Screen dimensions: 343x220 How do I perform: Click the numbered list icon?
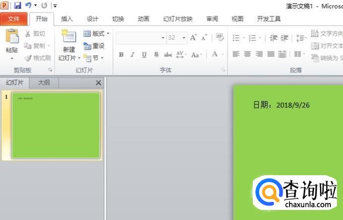point(252,38)
